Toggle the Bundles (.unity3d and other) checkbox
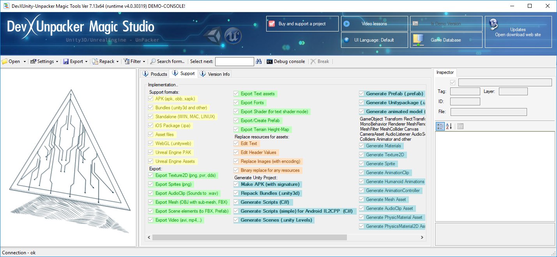 (x=151, y=108)
